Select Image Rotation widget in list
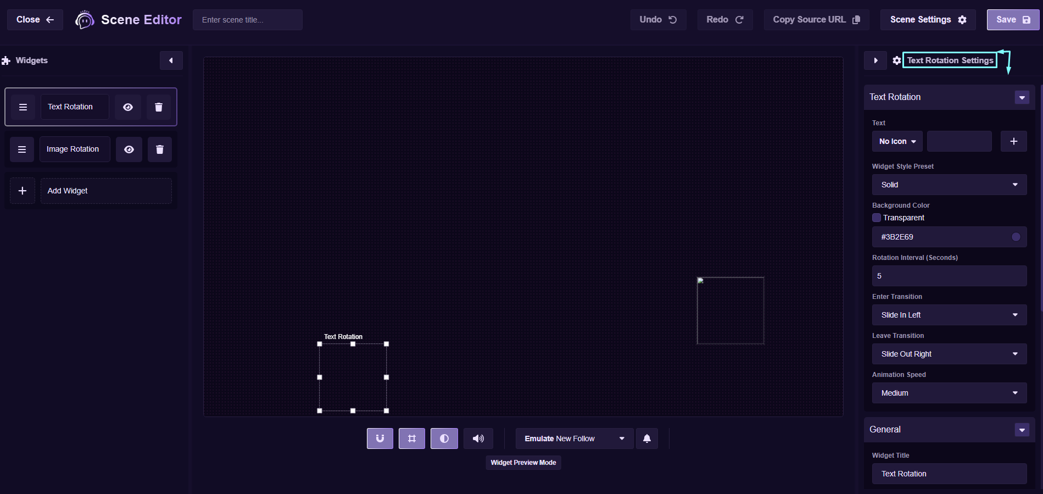Viewport: 1043px width, 494px height. (75, 149)
